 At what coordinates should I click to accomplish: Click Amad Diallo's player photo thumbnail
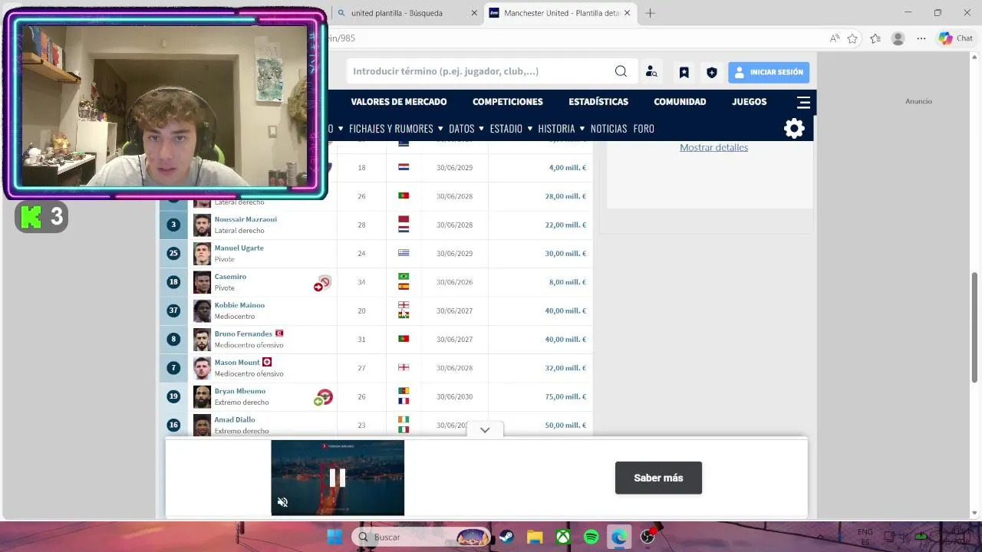[202, 425]
